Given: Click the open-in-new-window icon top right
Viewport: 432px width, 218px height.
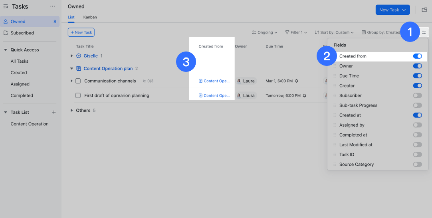Looking at the screenshot, I should point(424,10).
